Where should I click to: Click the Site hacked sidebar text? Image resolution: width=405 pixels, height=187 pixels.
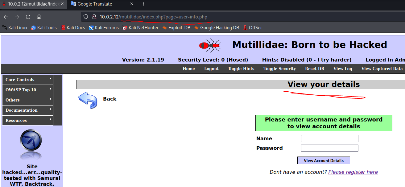(32, 175)
